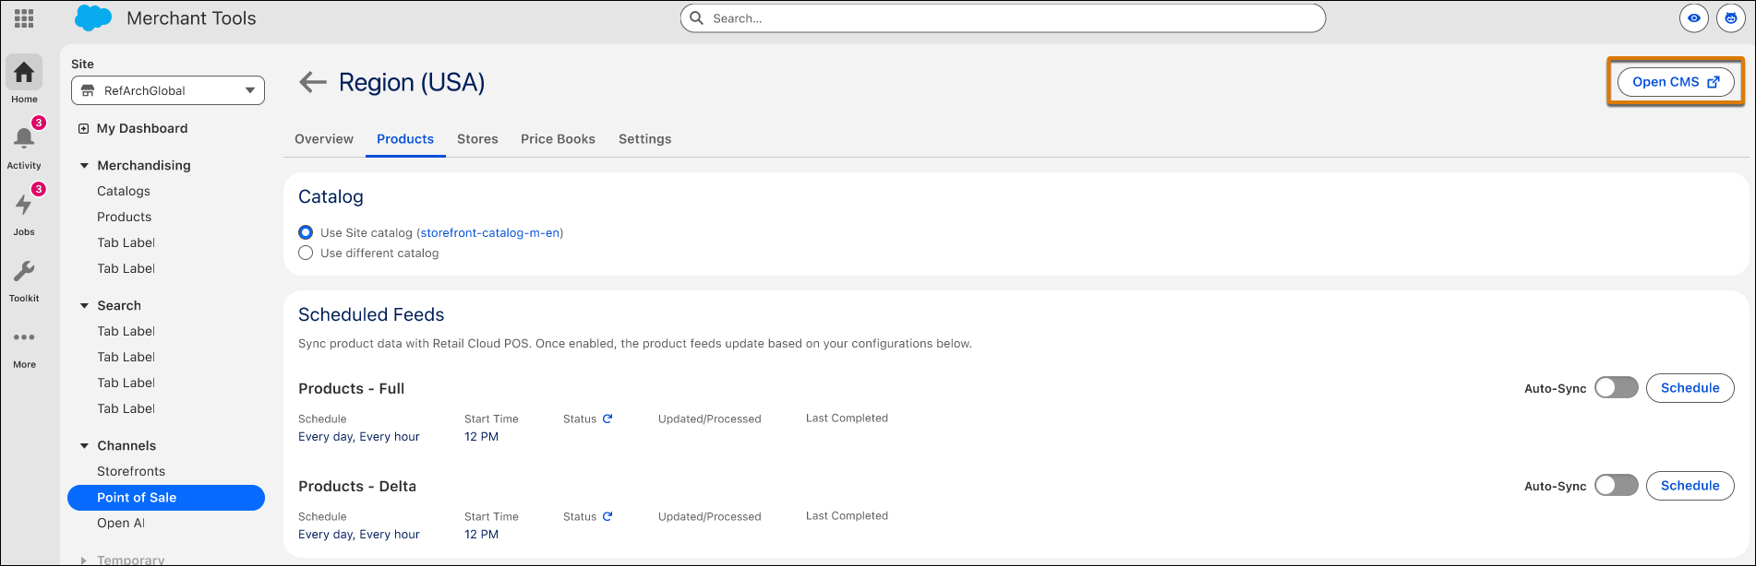
Task: Toggle Auto-Sync for Products - Full
Action: [x=1616, y=388]
